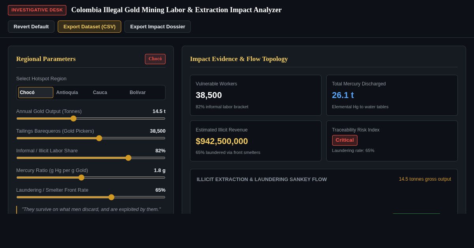Select the Chocó hotspot region tab
This screenshot has height=248, width=474.
pyautogui.click(x=36, y=93)
